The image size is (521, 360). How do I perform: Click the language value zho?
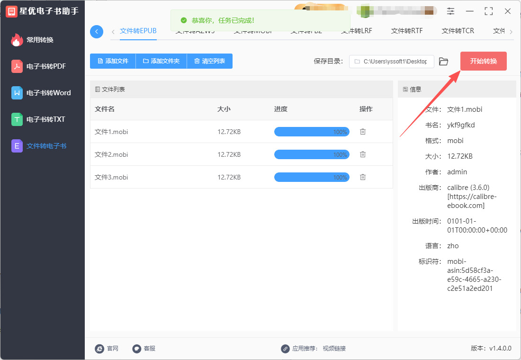[453, 246]
